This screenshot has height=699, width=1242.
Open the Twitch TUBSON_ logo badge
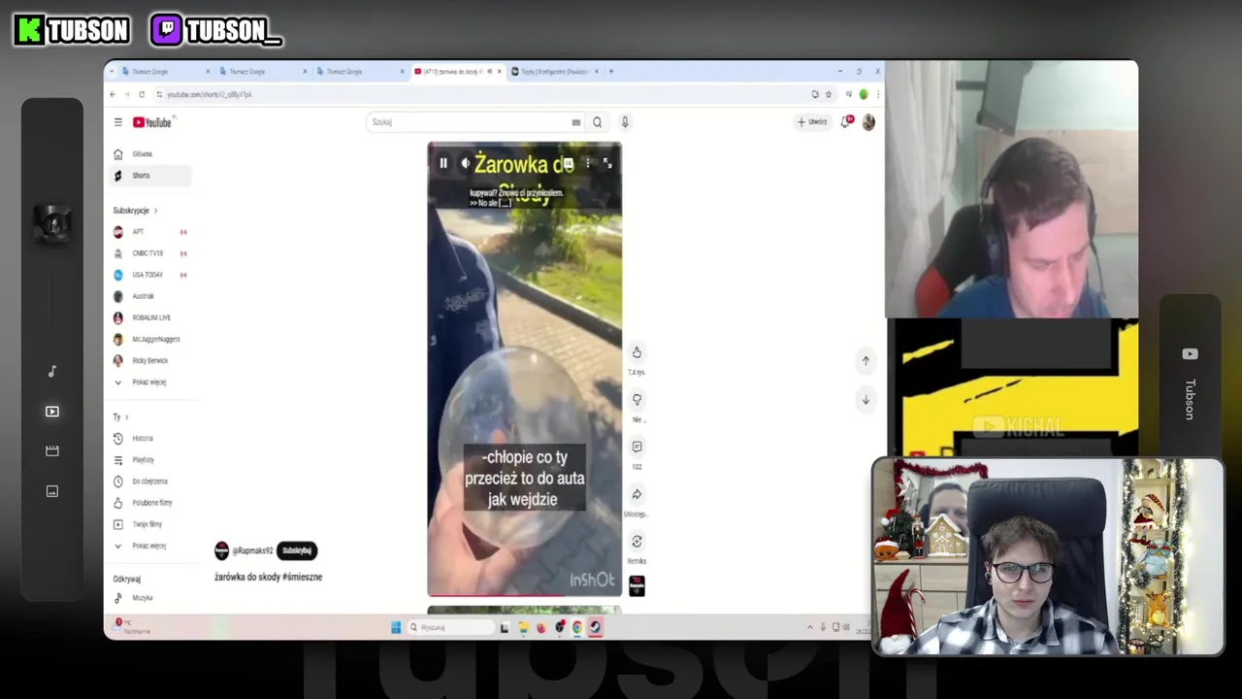pos(216,31)
